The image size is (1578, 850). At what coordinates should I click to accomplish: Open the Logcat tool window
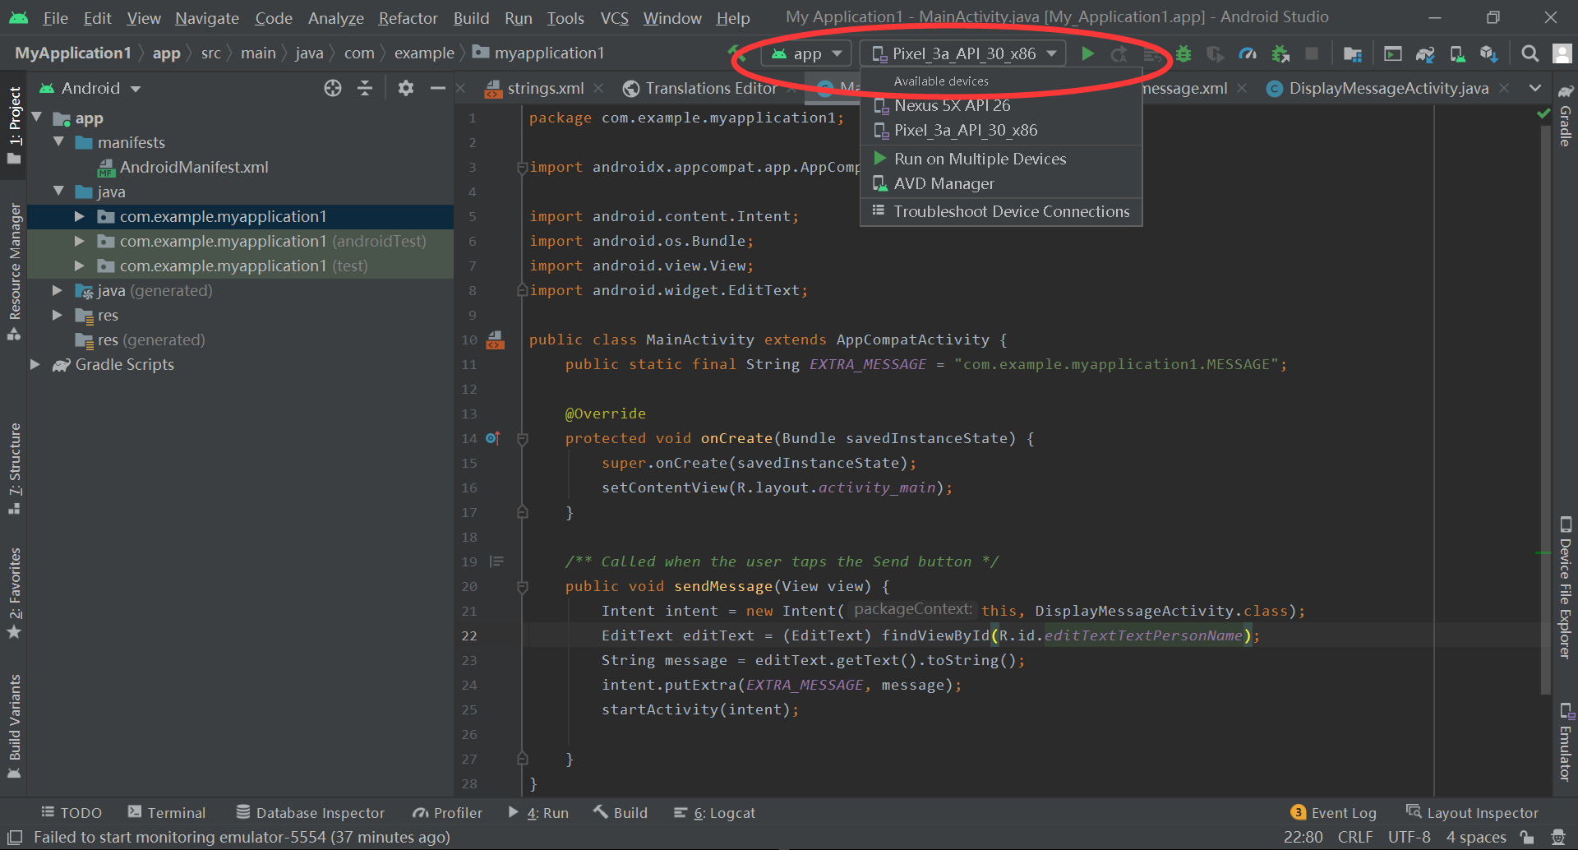click(714, 812)
